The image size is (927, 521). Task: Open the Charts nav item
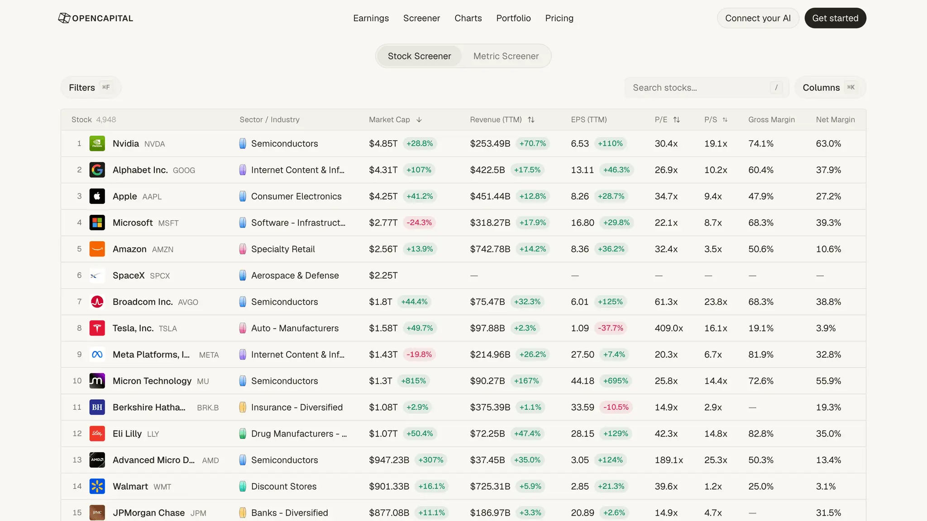coord(468,18)
